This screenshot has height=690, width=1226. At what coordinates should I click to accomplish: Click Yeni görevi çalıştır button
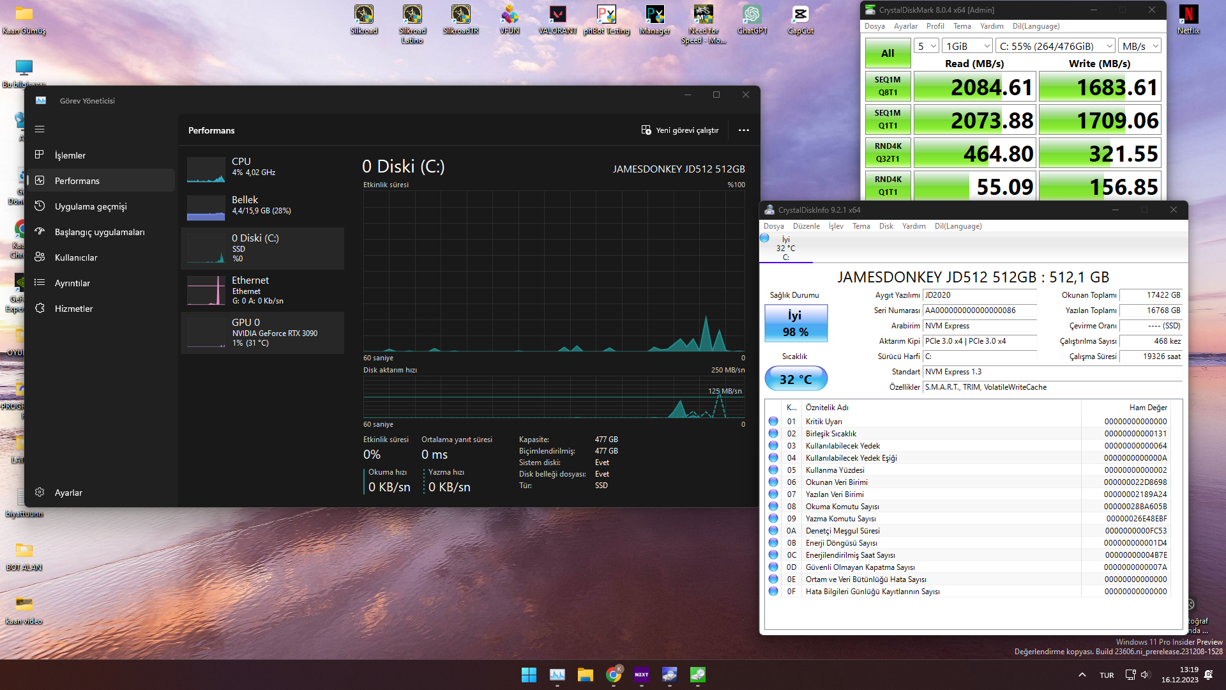tap(680, 130)
